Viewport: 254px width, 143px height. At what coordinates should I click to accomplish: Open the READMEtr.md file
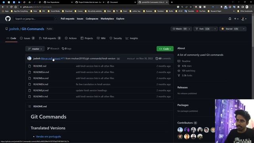[x=40, y=97]
